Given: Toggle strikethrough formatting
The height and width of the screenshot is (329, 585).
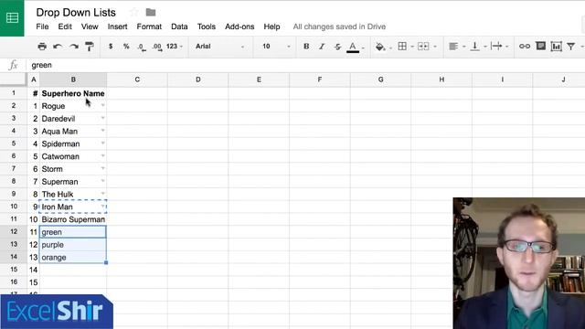Looking at the screenshot, I should click(x=337, y=47).
